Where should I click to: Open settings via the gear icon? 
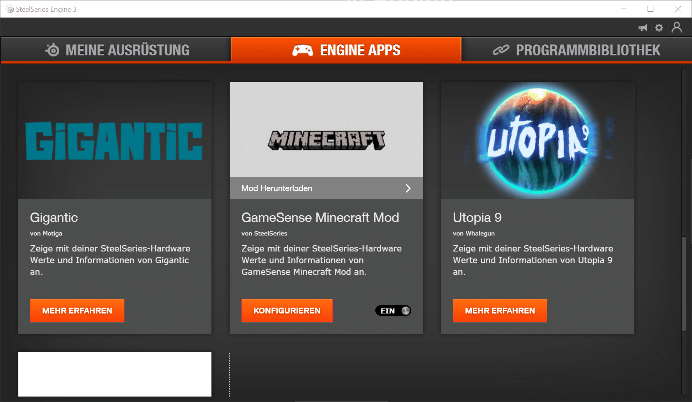[659, 28]
